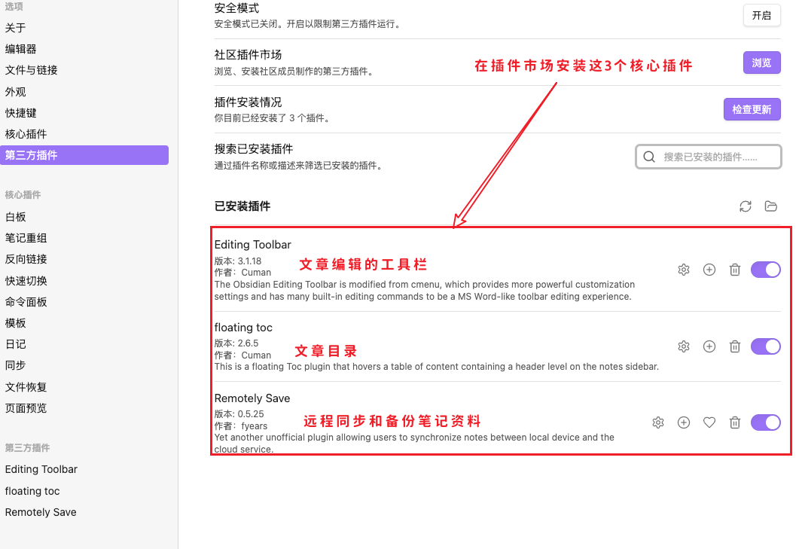
Task: Uninstall Remotely Save via trash icon
Action: pyautogui.click(x=734, y=422)
